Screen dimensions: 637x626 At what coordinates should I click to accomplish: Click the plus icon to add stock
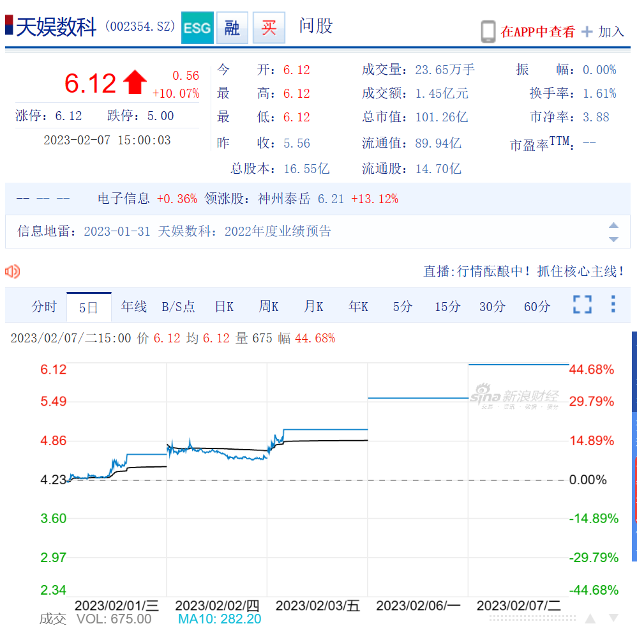[587, 32]
